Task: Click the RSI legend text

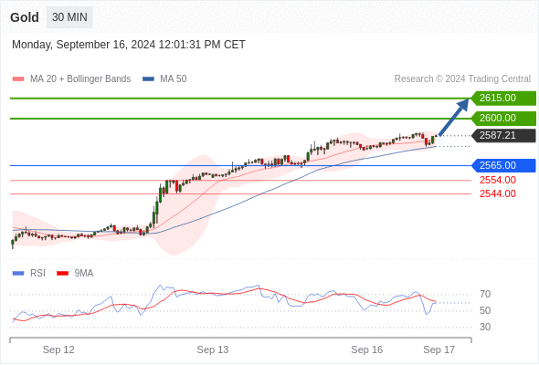Action: [x=37, y=274]
